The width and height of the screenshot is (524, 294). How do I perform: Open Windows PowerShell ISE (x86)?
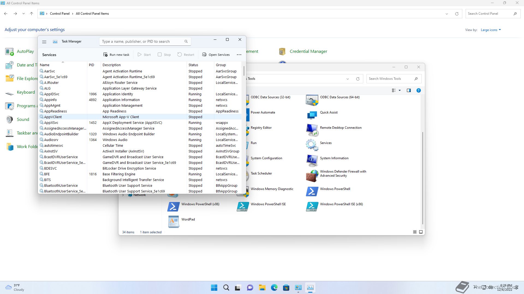click(x=335, y=207)
